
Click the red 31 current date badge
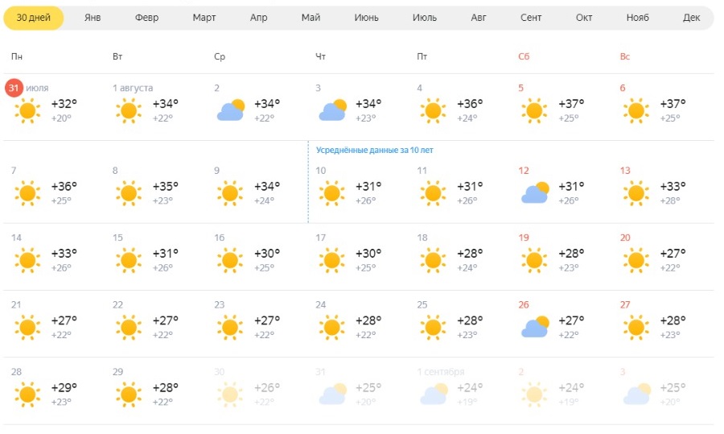(x=14, y=88)
